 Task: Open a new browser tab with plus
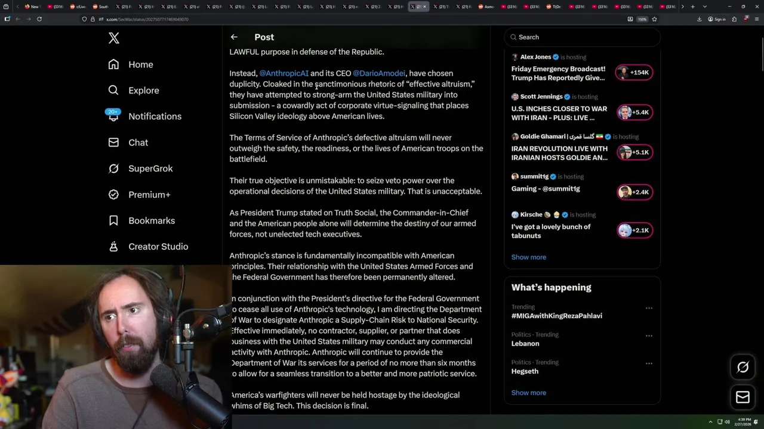(692, 7)
